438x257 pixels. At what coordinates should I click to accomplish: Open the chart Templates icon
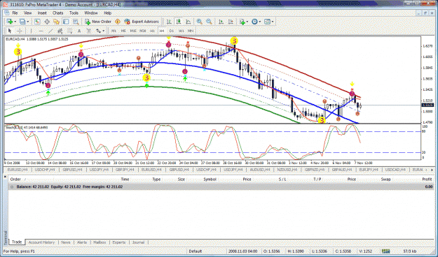click(x=267, y=22)
